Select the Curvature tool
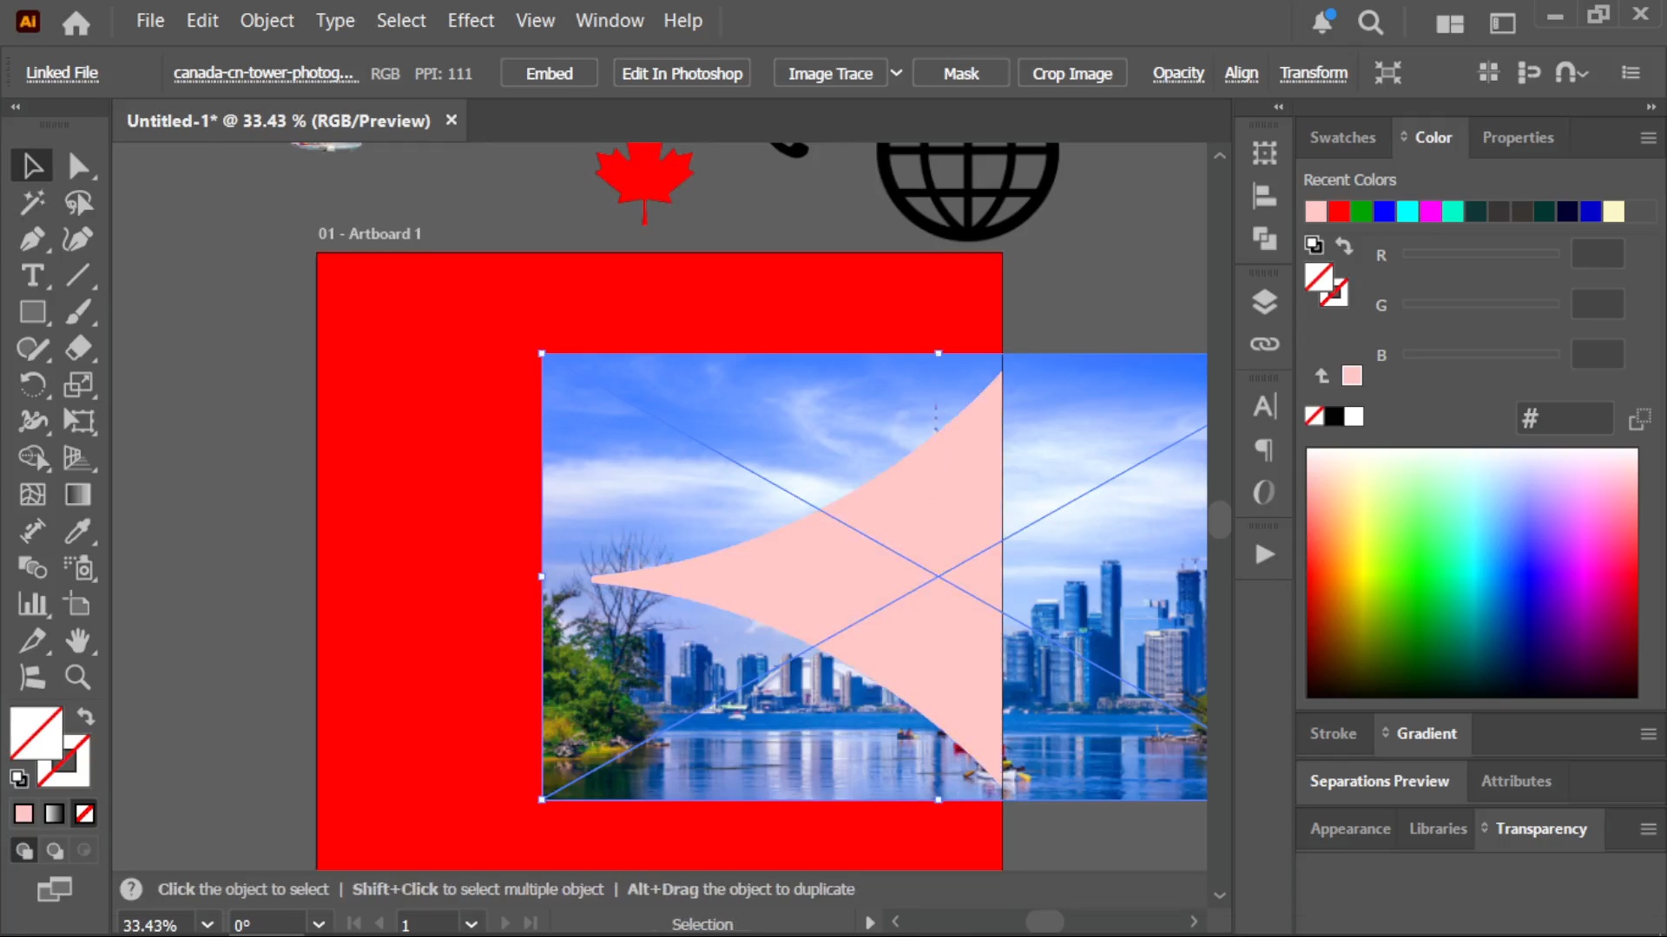Viewport: 1667px width, 937px height. pyautogui.click(x=78, y=239)
